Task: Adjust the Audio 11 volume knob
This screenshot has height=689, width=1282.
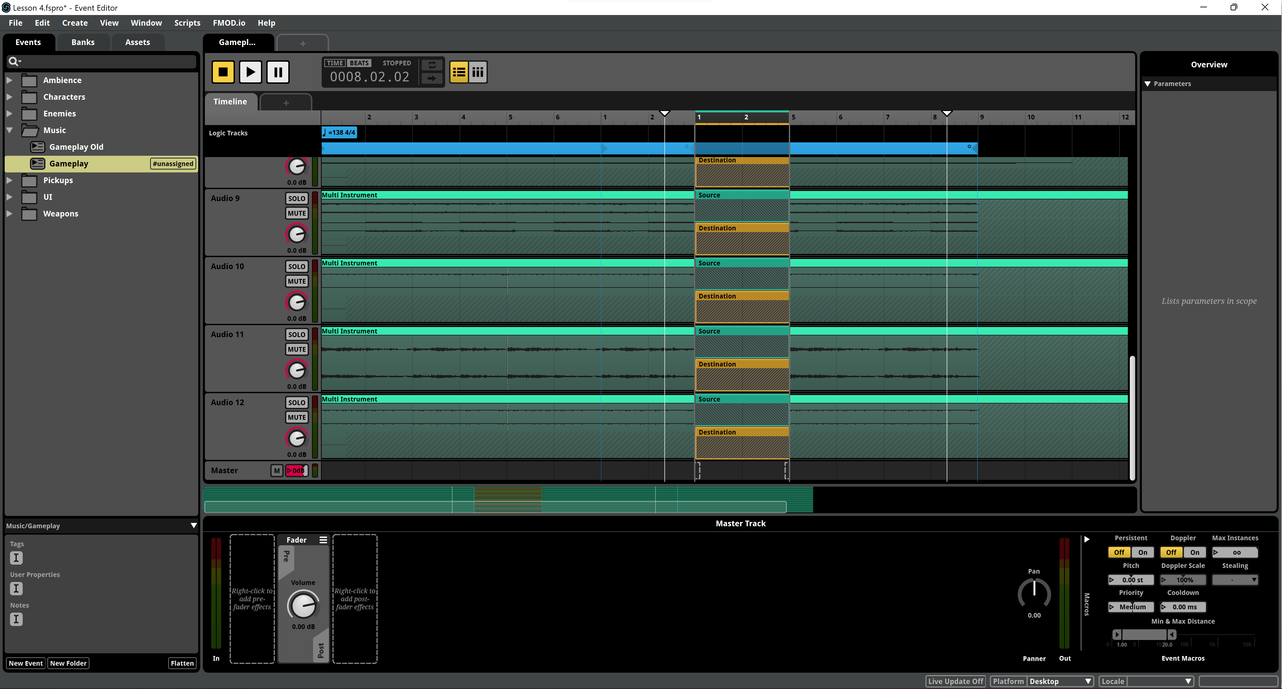Action: (x=297, y=370)
